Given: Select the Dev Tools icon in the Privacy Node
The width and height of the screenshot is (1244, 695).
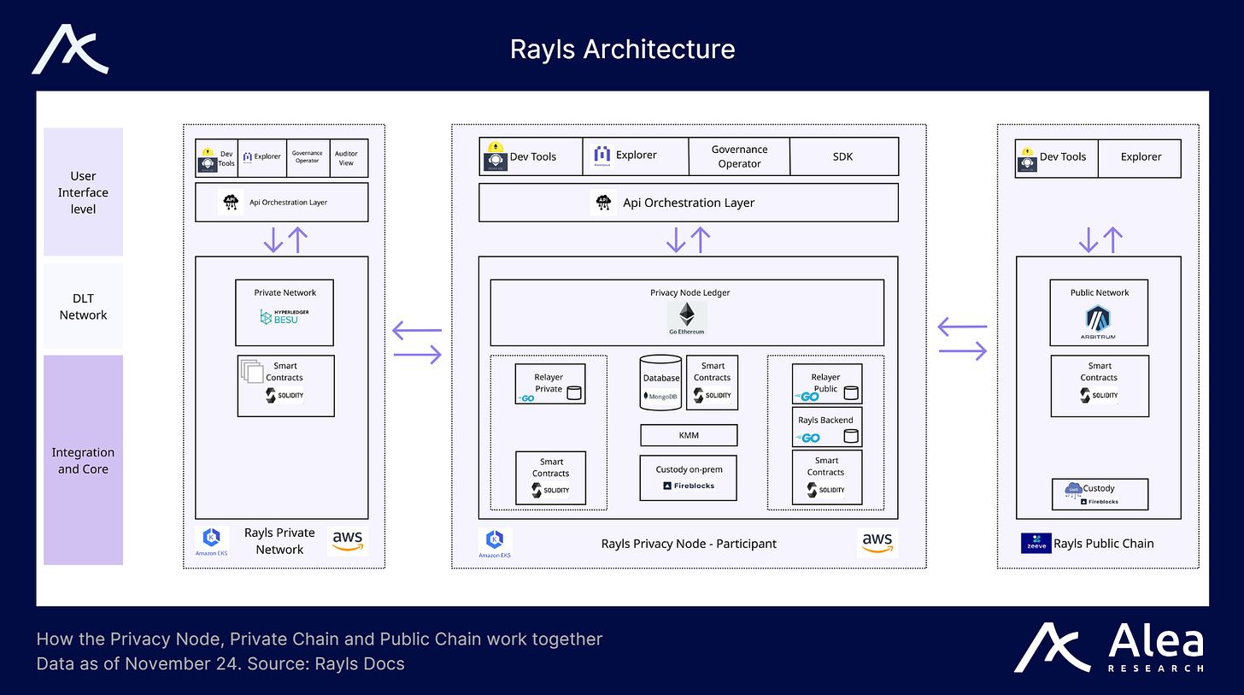Looking at the screenshot, I should [x=495, y=157].
